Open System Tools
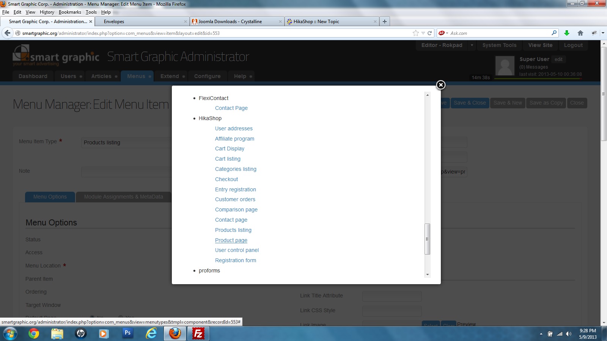Image resolution: width=607 pixels, height=341 pixels. tap(499, 45)
